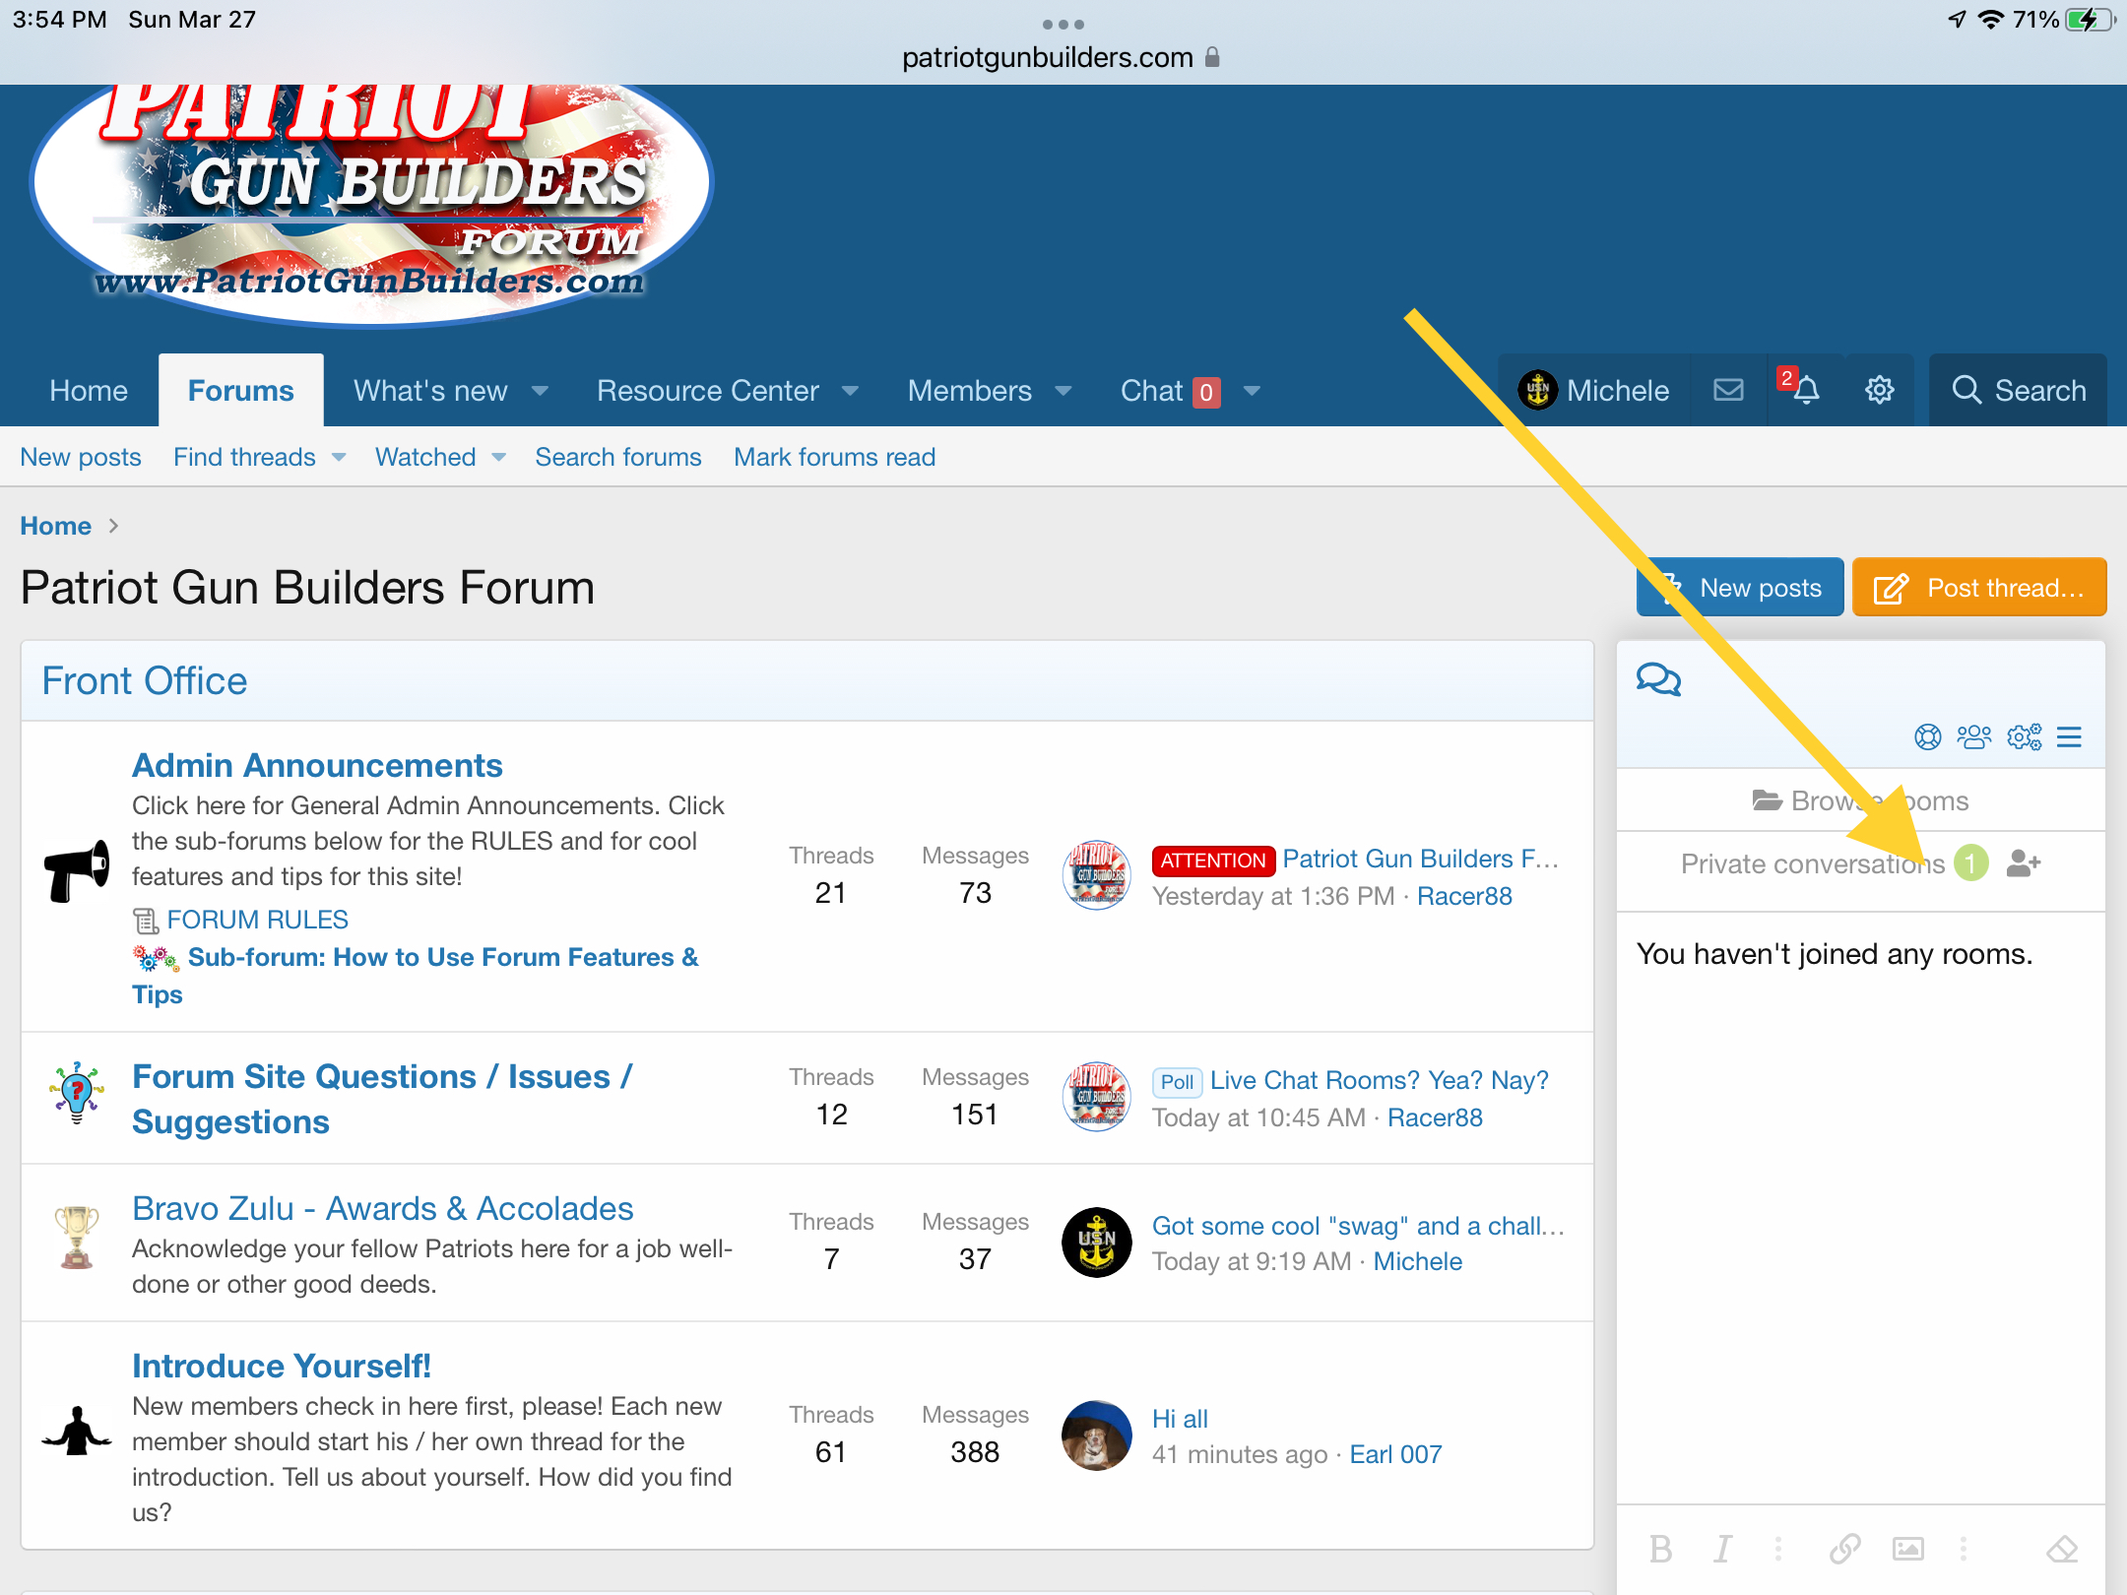Open the Hi all thread

coord(1180,1419)
